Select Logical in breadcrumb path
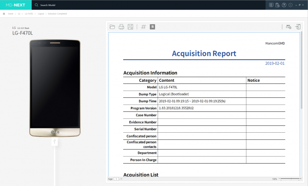Image resolution: width=308 pixels, height=186 pixels. click(x=41, y=14)
